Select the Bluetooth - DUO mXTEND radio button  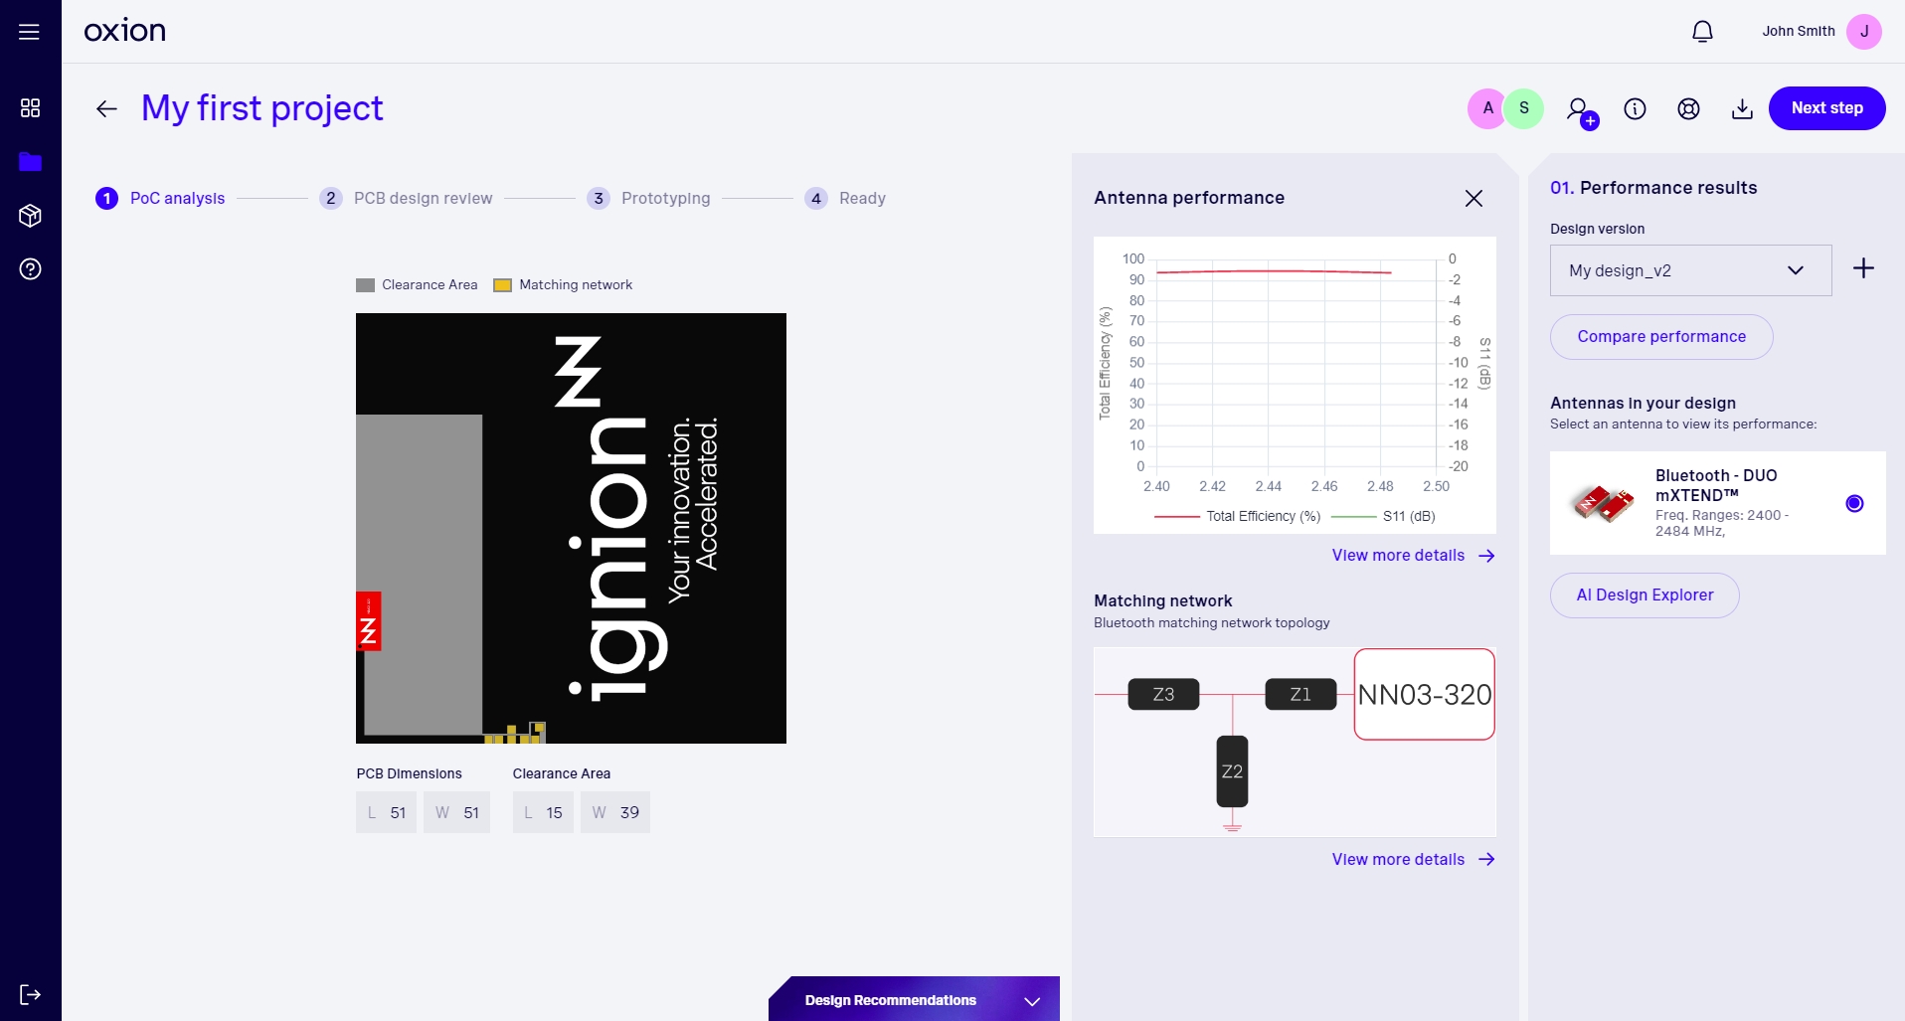tap(1854, 503)
